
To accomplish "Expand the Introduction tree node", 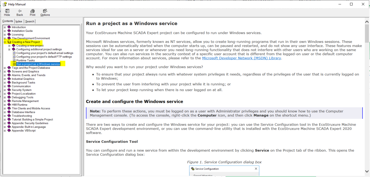I will pyautogui.click(x=5, y=27).
